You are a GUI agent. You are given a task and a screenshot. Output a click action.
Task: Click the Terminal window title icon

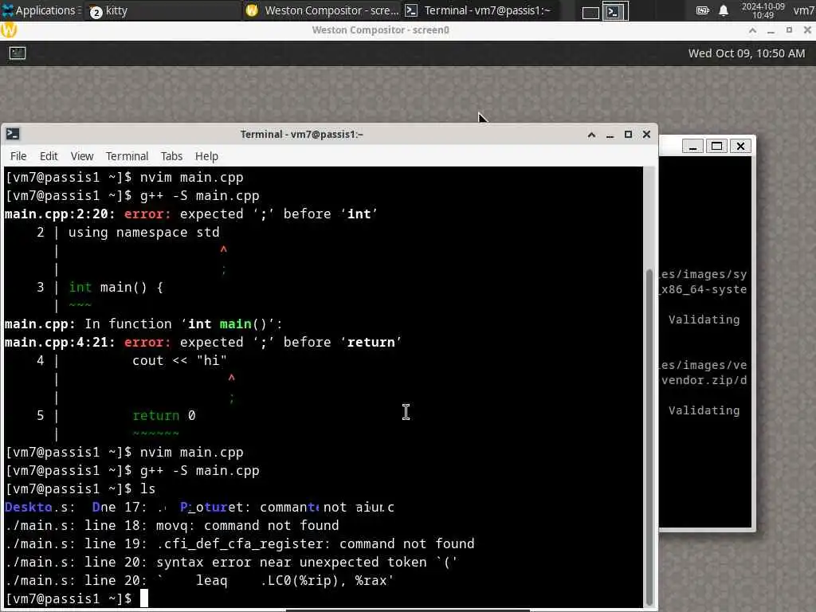[13, 134]
